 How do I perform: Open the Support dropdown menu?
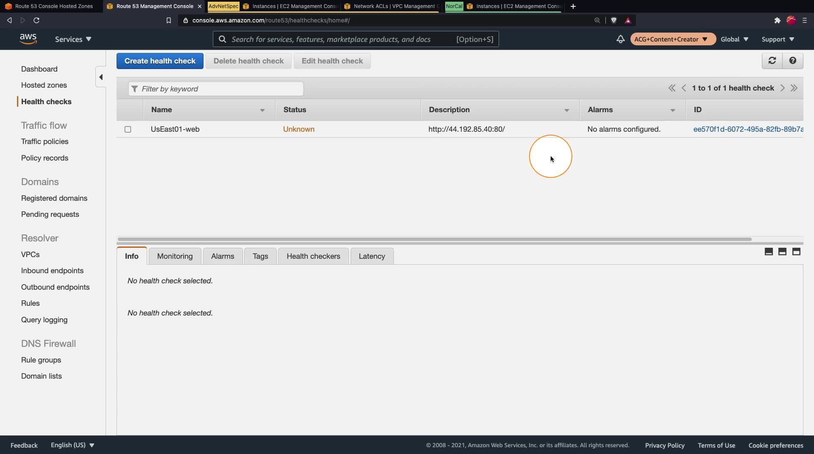(x=778, y=39)
